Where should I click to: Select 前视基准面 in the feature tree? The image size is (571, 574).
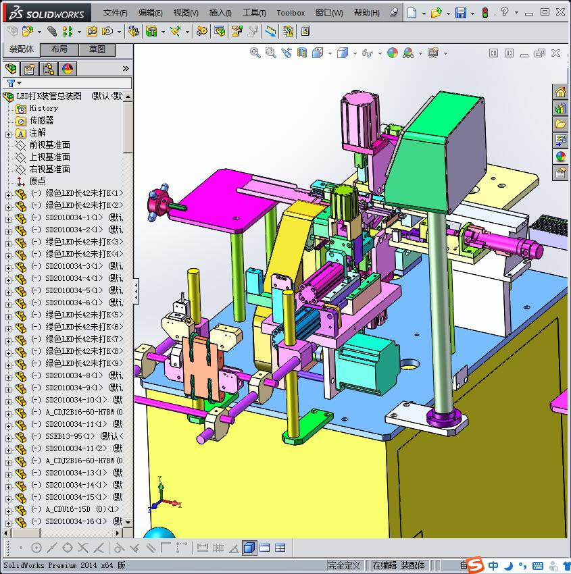[x=49, y=145]
